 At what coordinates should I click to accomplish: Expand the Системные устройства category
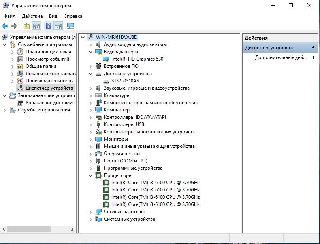coord(91,219)
